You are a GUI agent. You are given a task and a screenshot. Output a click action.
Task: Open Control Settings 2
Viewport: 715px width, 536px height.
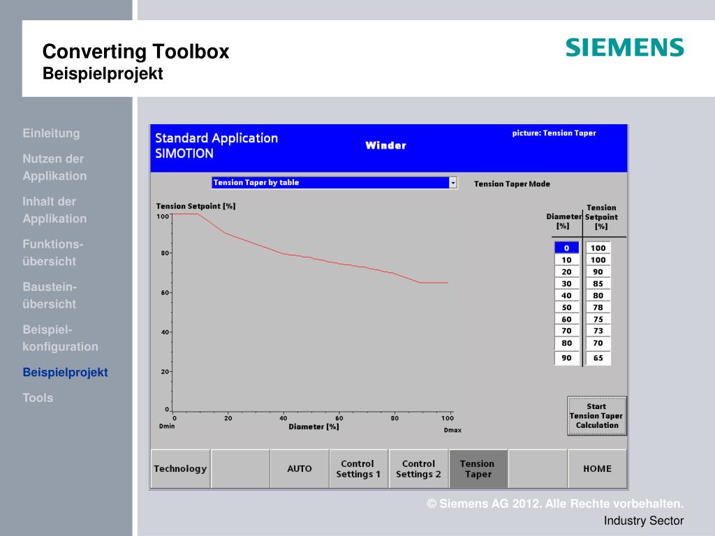click(419, 468)
